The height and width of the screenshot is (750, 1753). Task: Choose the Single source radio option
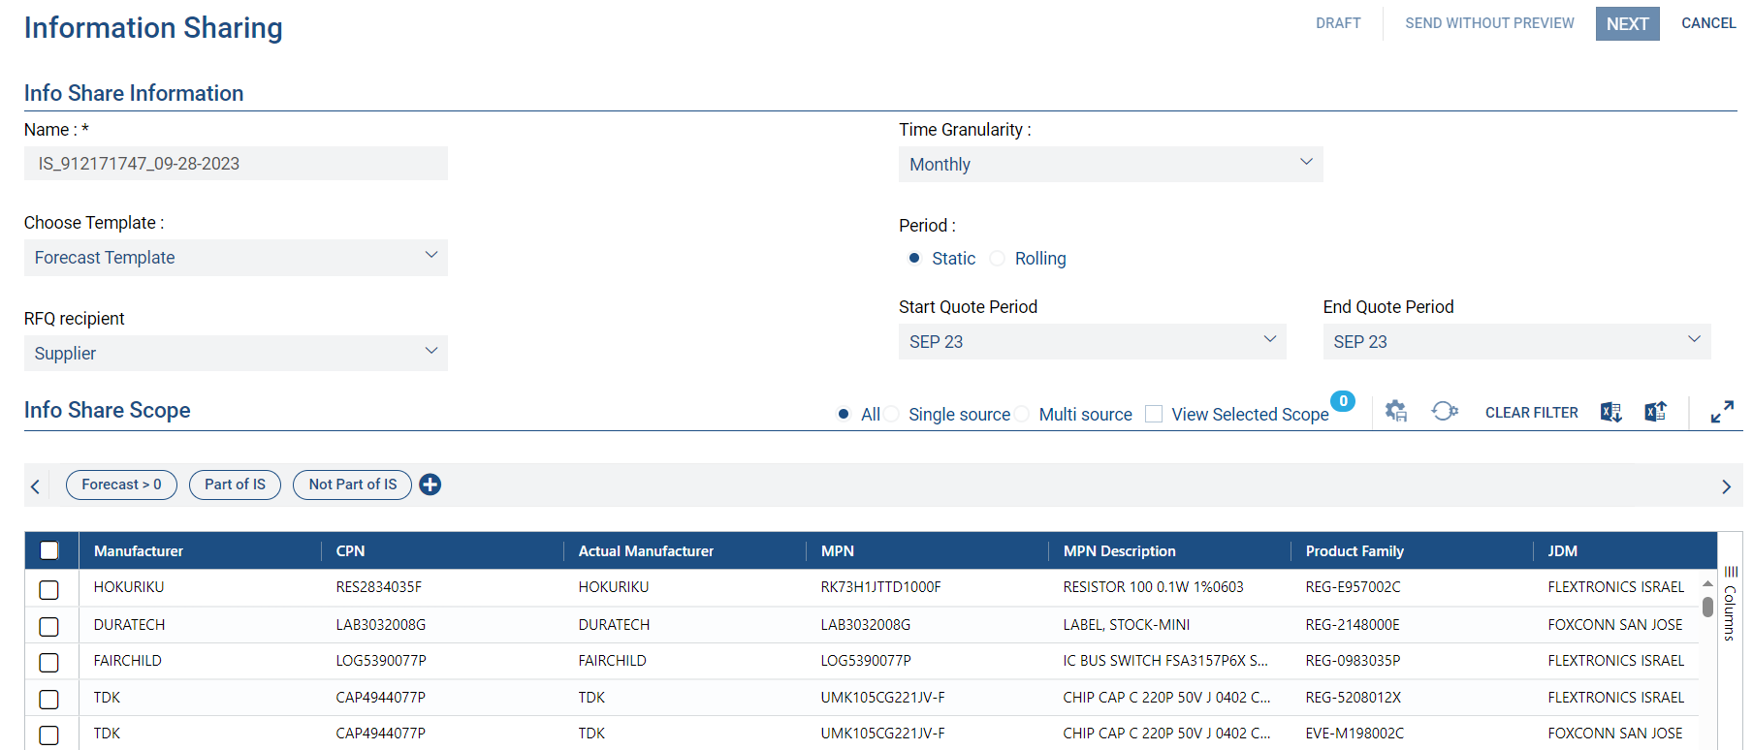891,415
